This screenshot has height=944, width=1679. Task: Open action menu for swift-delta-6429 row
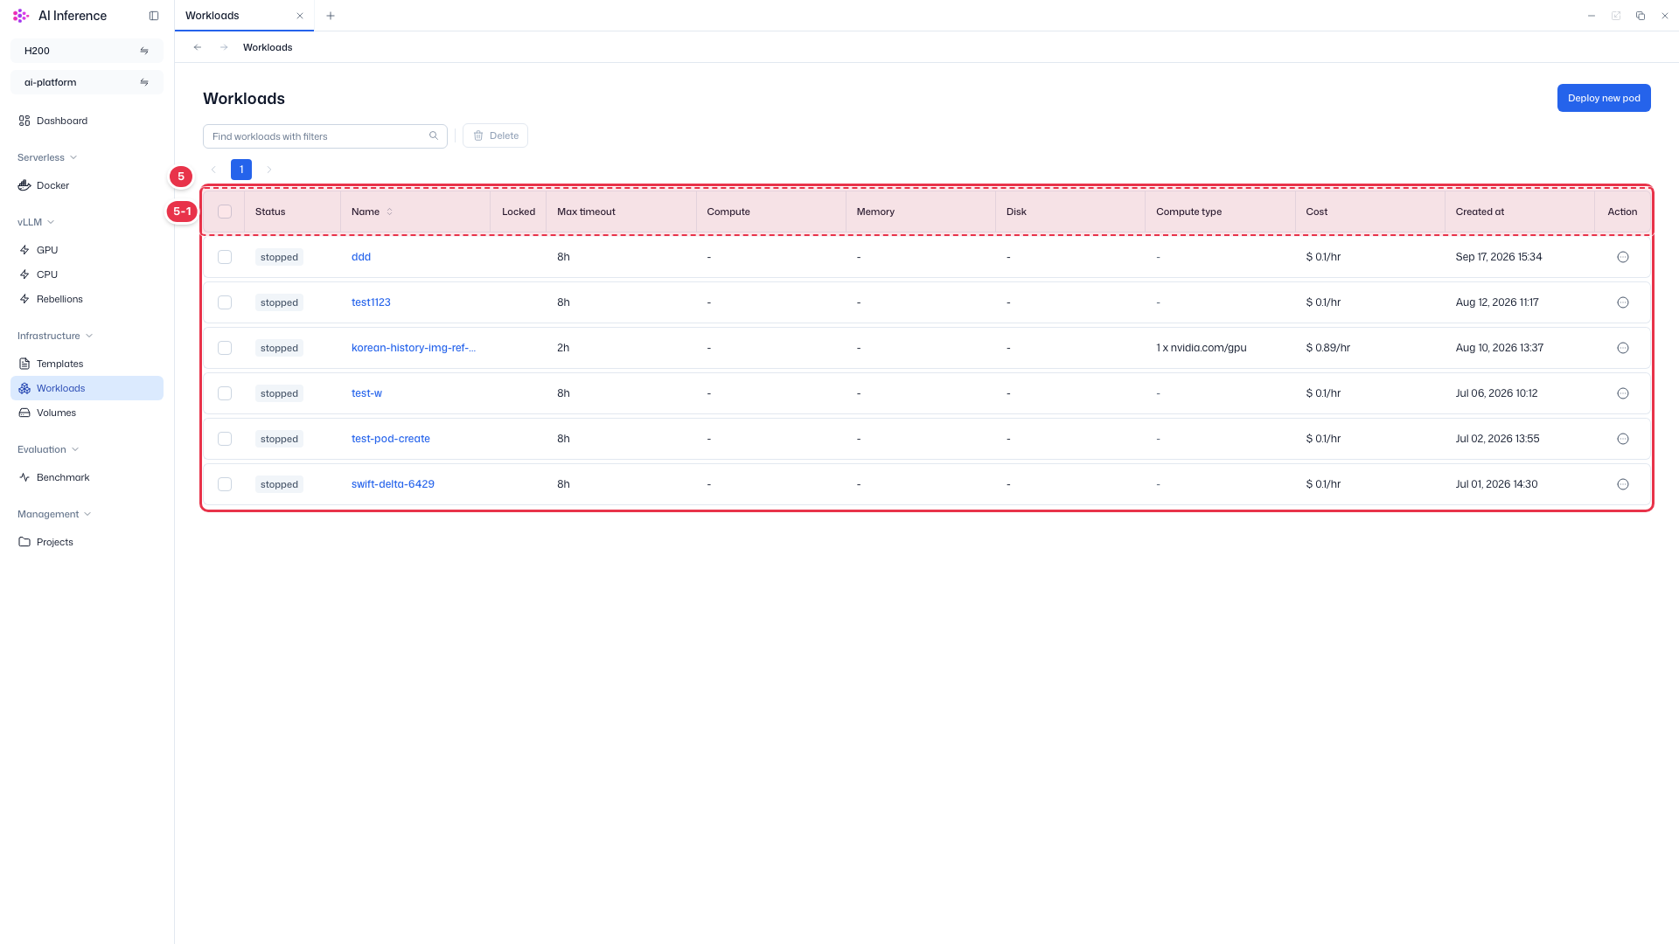pos(1623,484)
